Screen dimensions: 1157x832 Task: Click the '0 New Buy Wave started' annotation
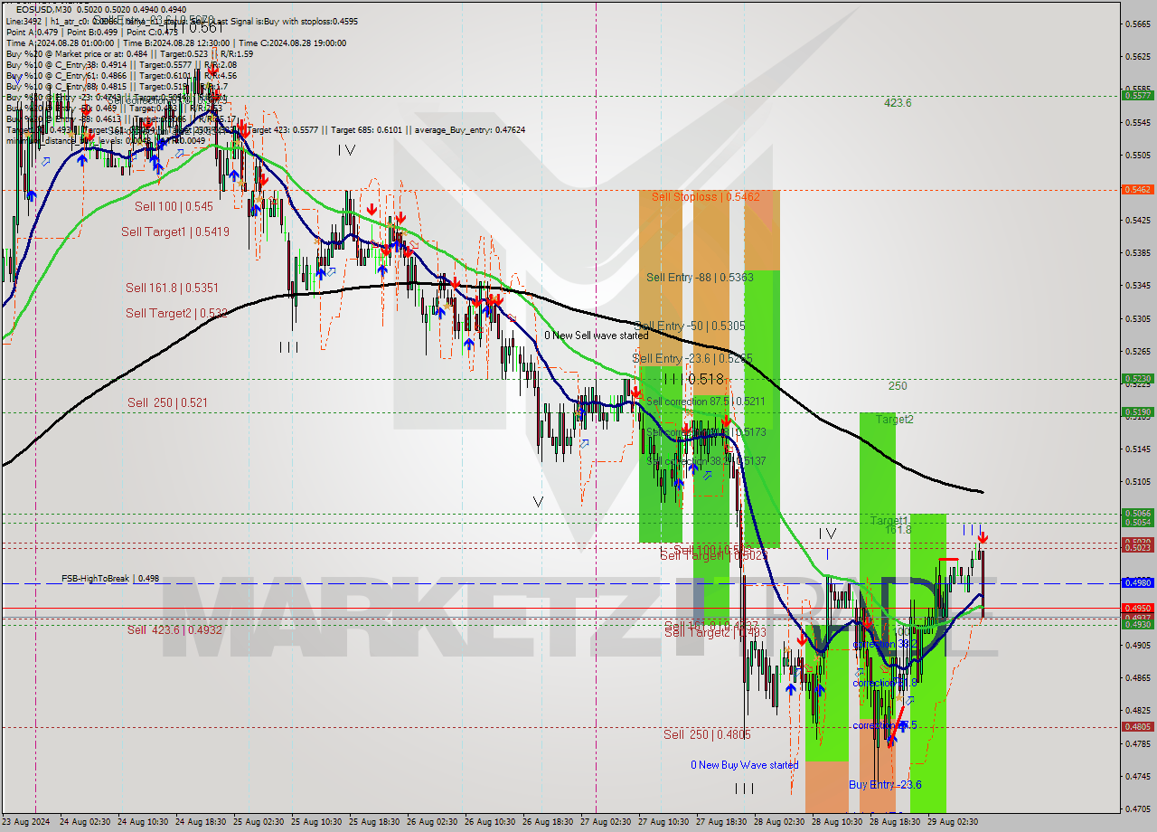[x=745, y=765]
